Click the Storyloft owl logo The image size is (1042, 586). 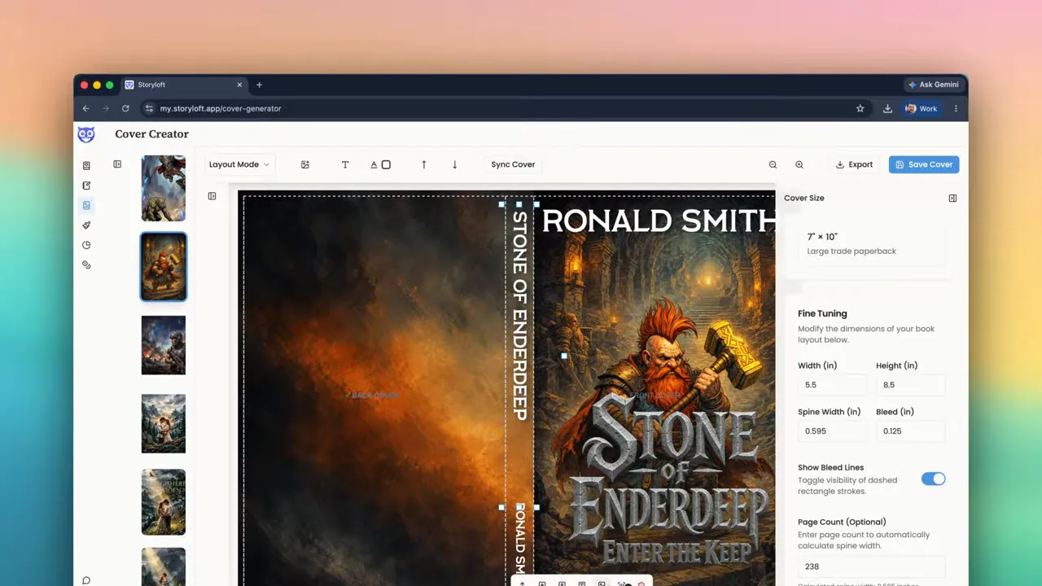point(85,134)
